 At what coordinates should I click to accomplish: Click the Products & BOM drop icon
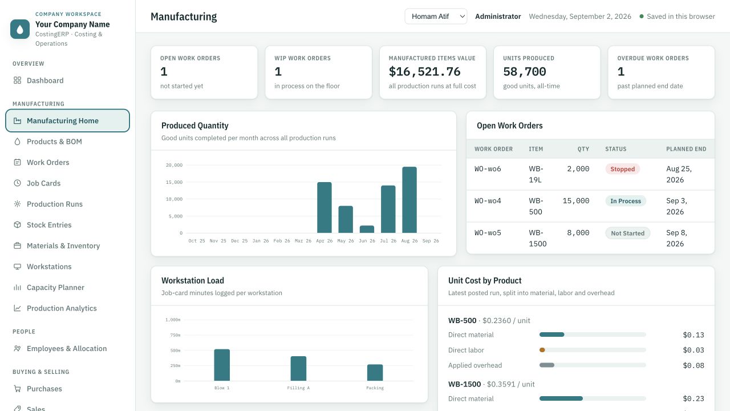[x=17, y=142]
